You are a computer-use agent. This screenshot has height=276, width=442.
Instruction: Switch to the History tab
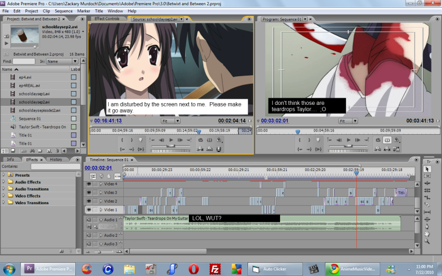point(56,160)
